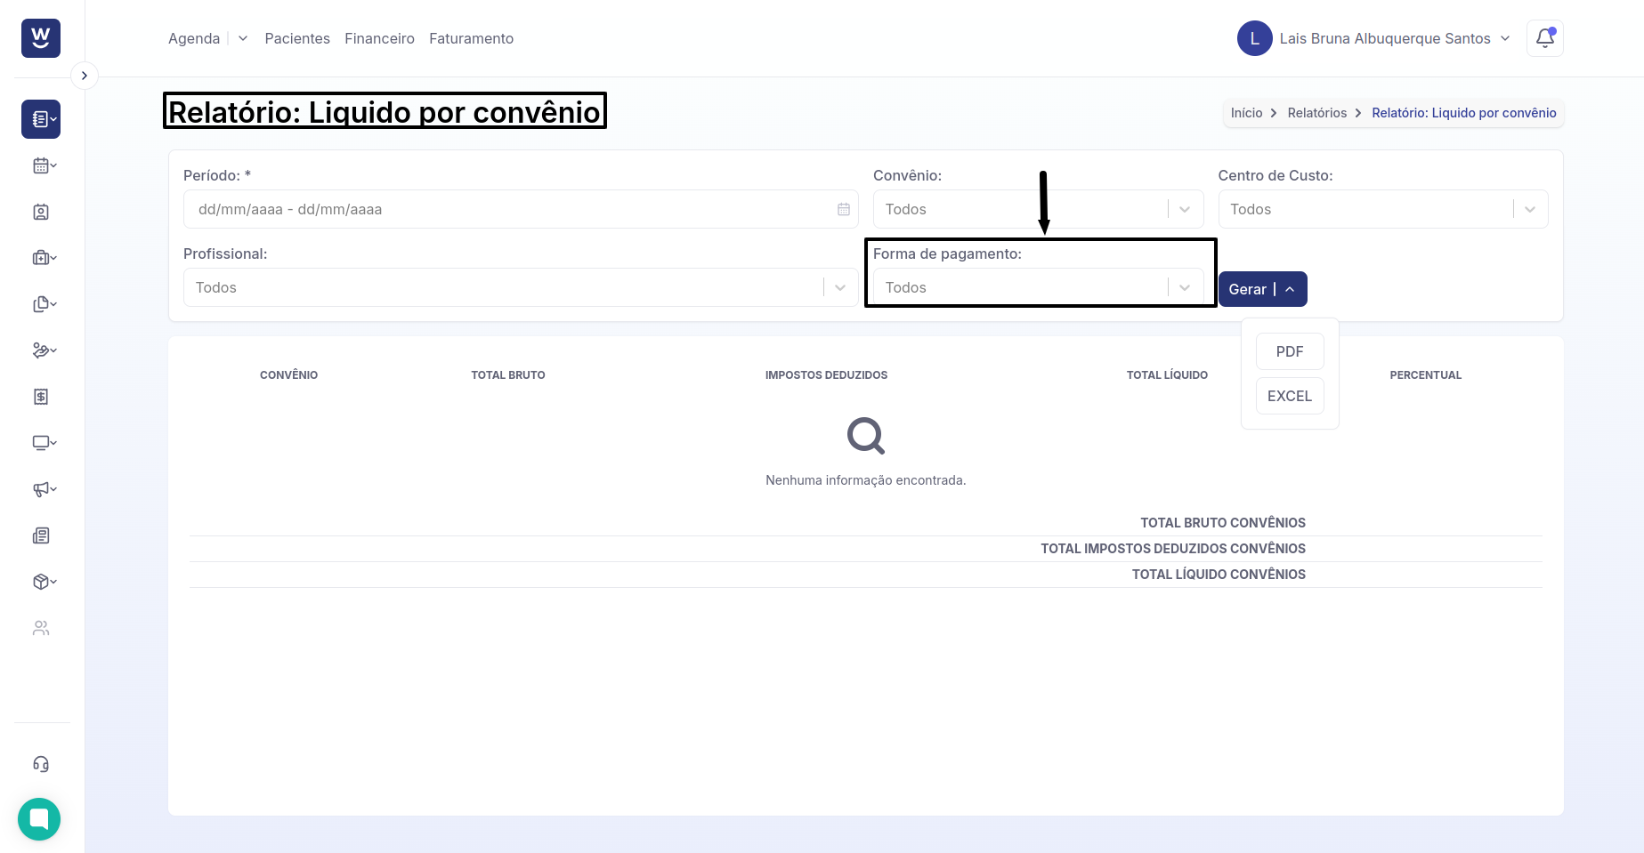
Task: Click the W logo home icon
Action: [41, 38]
